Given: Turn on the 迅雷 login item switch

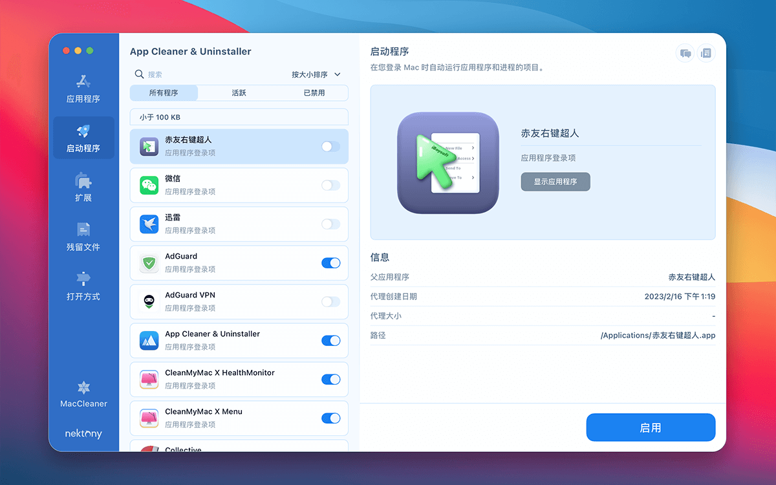Looking at the screenshot, I should 330,224.
